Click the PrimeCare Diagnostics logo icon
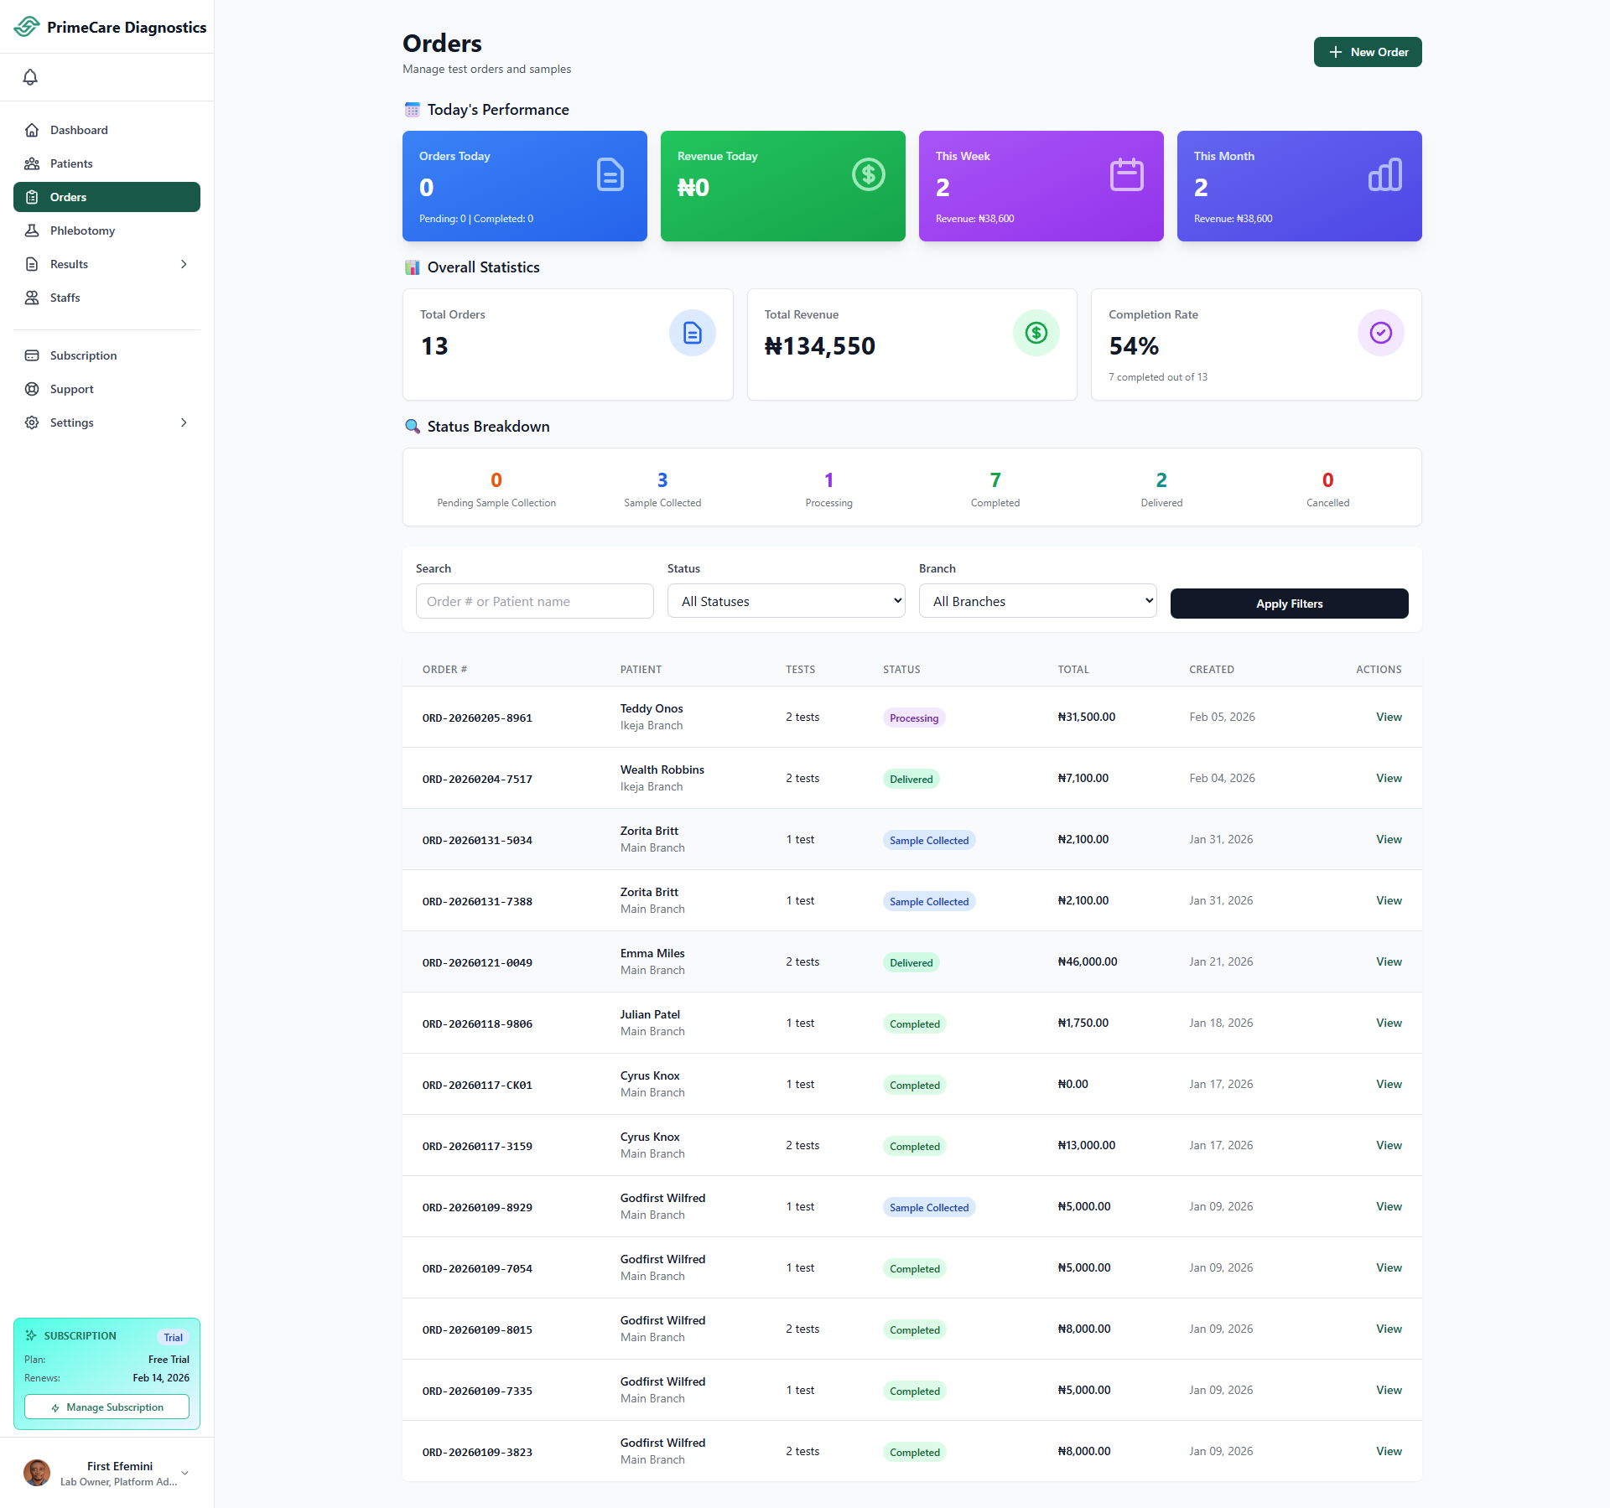This screenshot has width=1610, height=1508. (27, 27)
